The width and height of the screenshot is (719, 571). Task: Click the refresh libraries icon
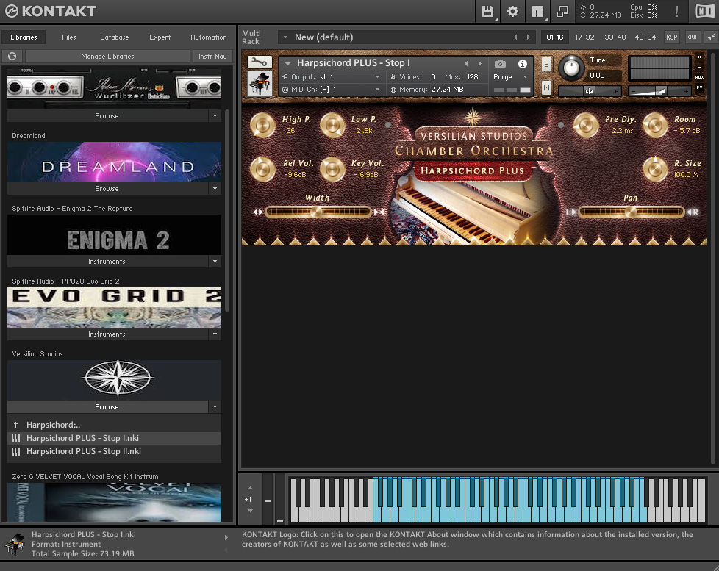(x=12, y=56)
